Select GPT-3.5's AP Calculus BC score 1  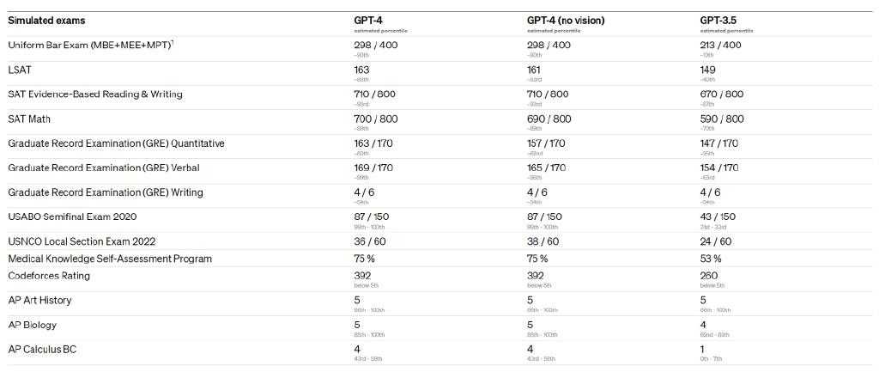point(702,350)
